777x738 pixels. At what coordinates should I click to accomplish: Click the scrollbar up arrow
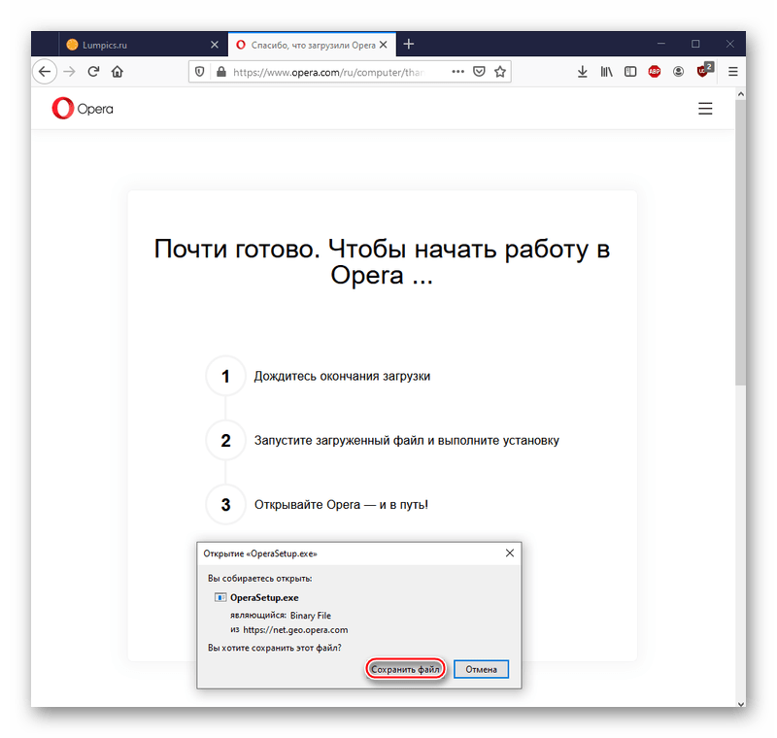pyautogui.click(x=740, y=94)
